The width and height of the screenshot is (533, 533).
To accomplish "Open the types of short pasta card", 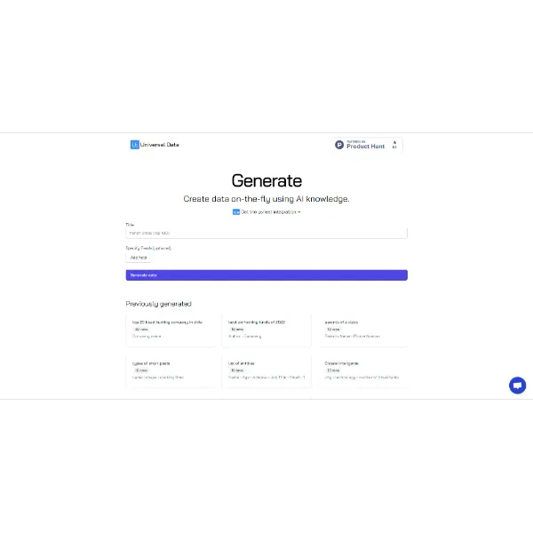I will point(171,370).
